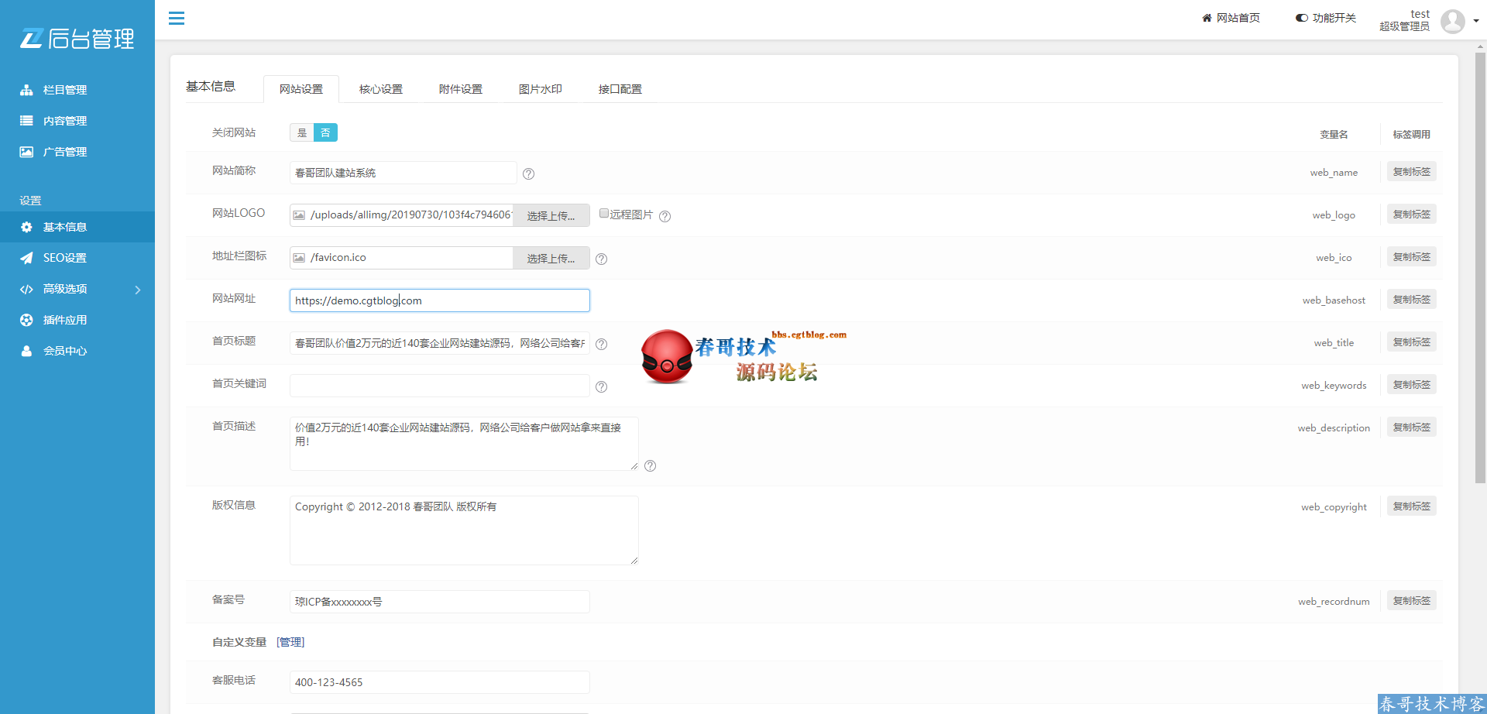
Task: Click the web_copyright variable name text
Action: click(x=1334, y=507)
